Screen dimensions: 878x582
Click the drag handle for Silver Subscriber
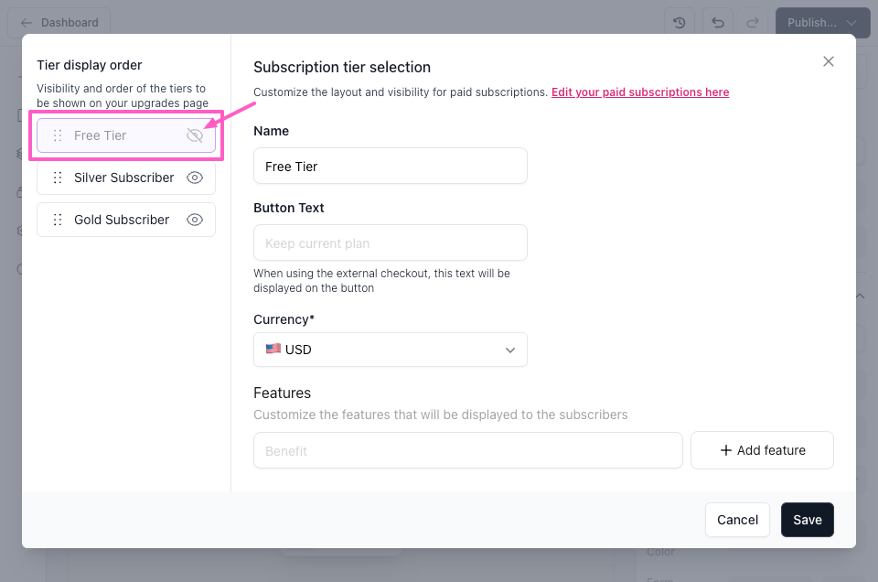point(58,178)
